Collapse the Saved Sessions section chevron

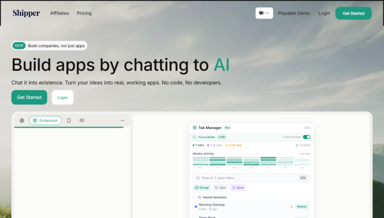tap(194, 197)
